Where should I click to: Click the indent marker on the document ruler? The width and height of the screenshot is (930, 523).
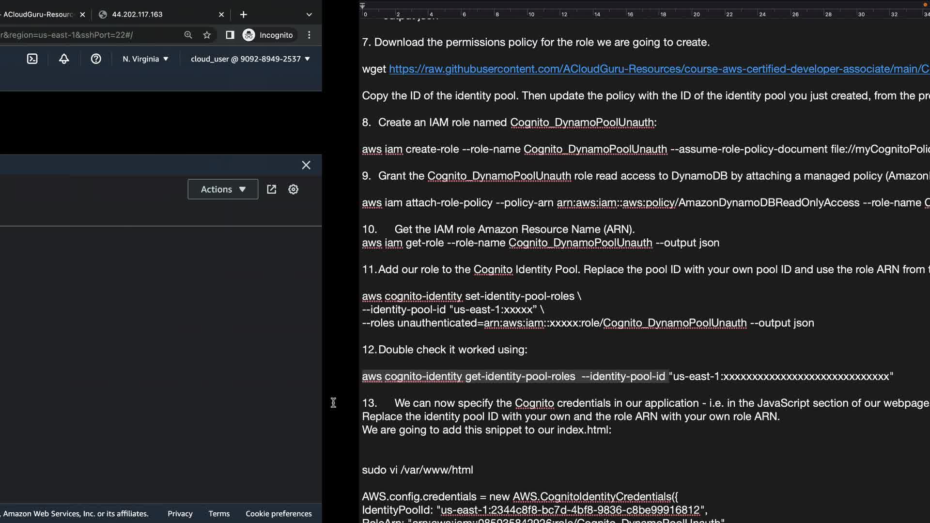[362, 6]
